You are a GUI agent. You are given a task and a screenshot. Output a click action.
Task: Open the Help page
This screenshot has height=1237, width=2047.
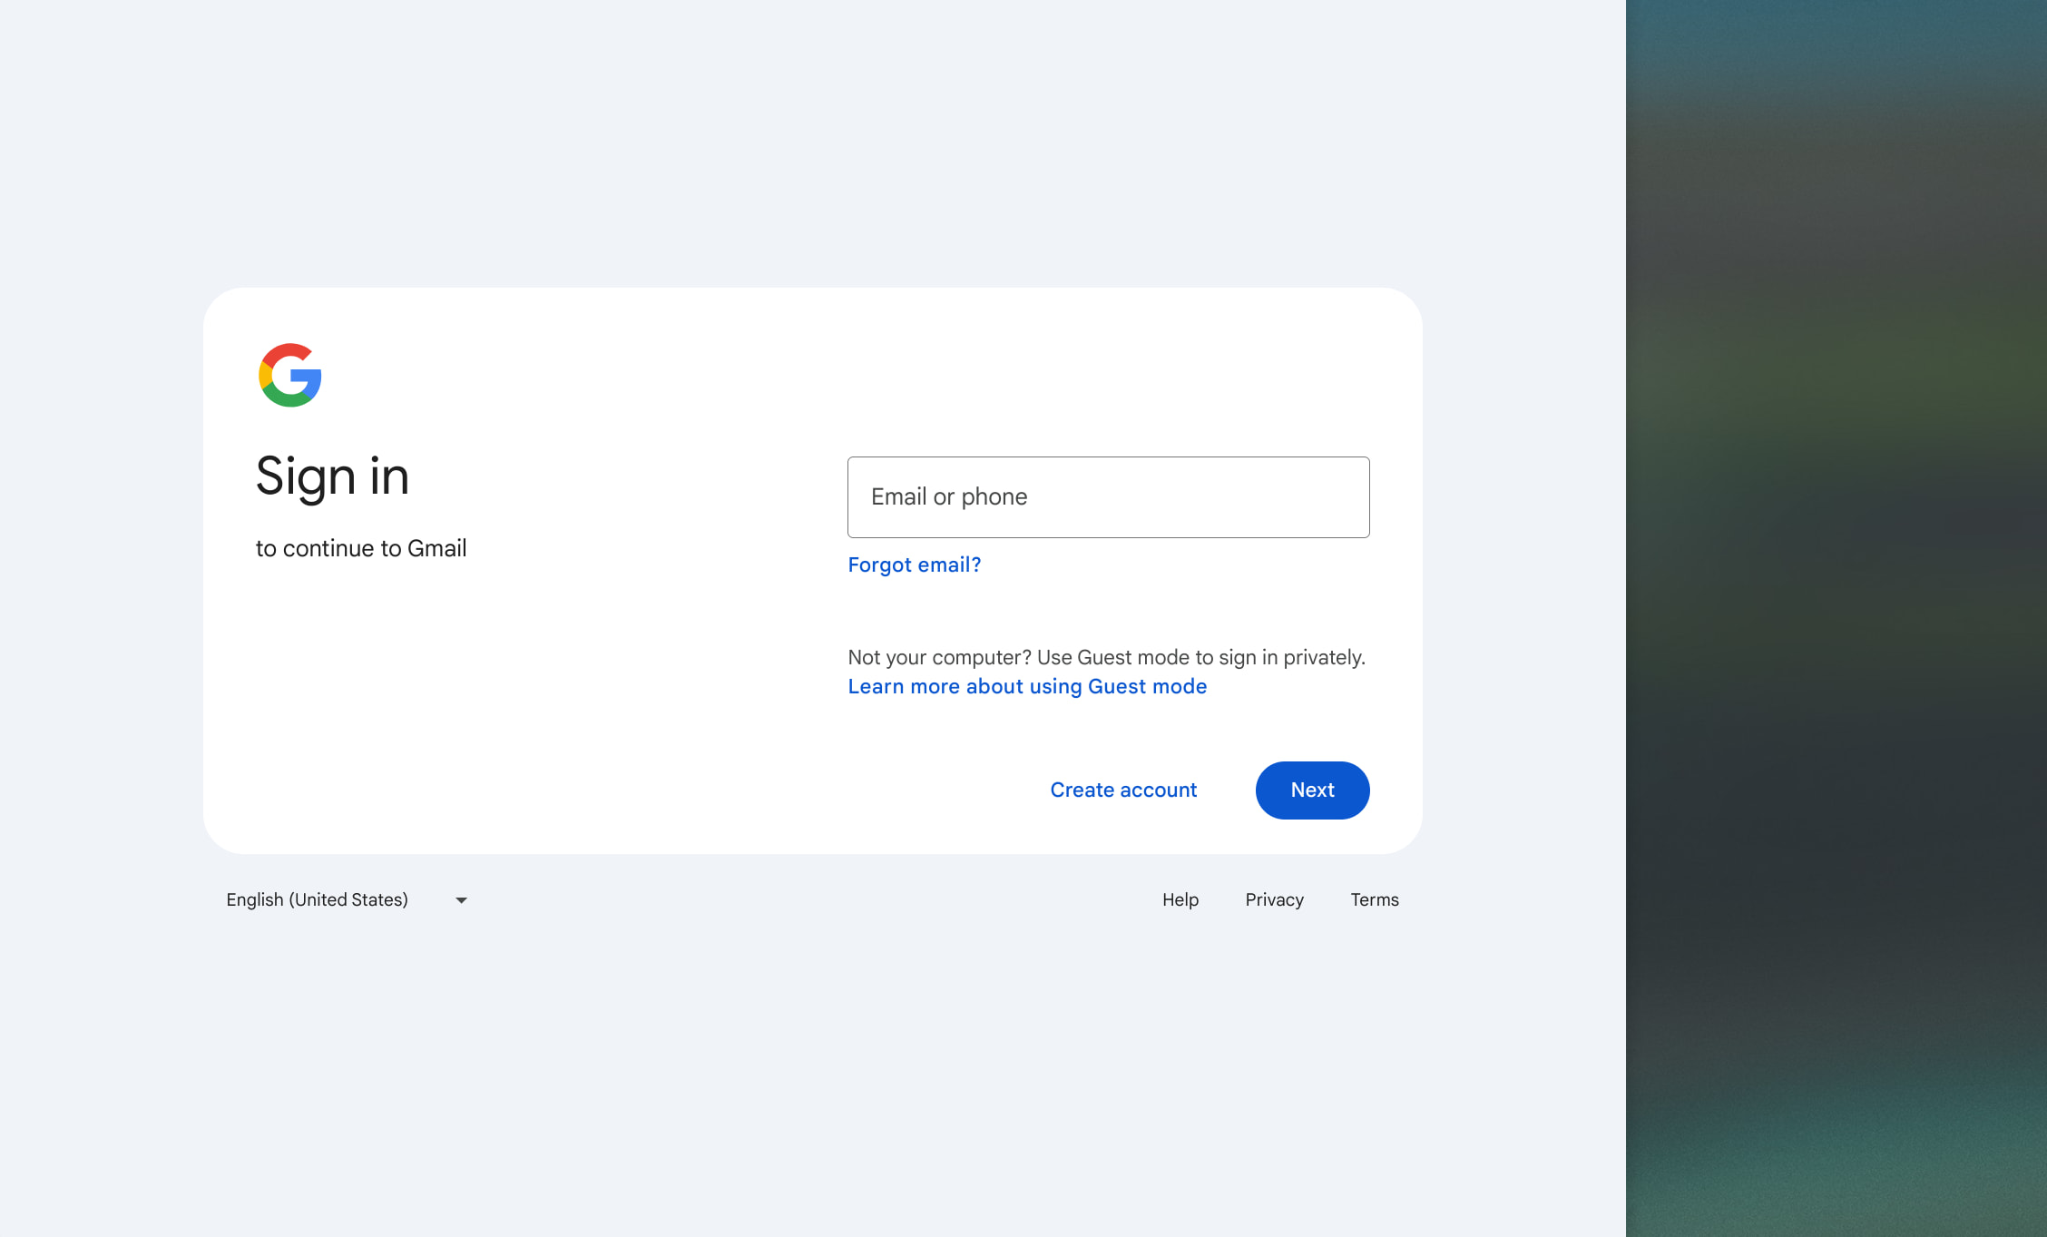[x=1180, y=899]
